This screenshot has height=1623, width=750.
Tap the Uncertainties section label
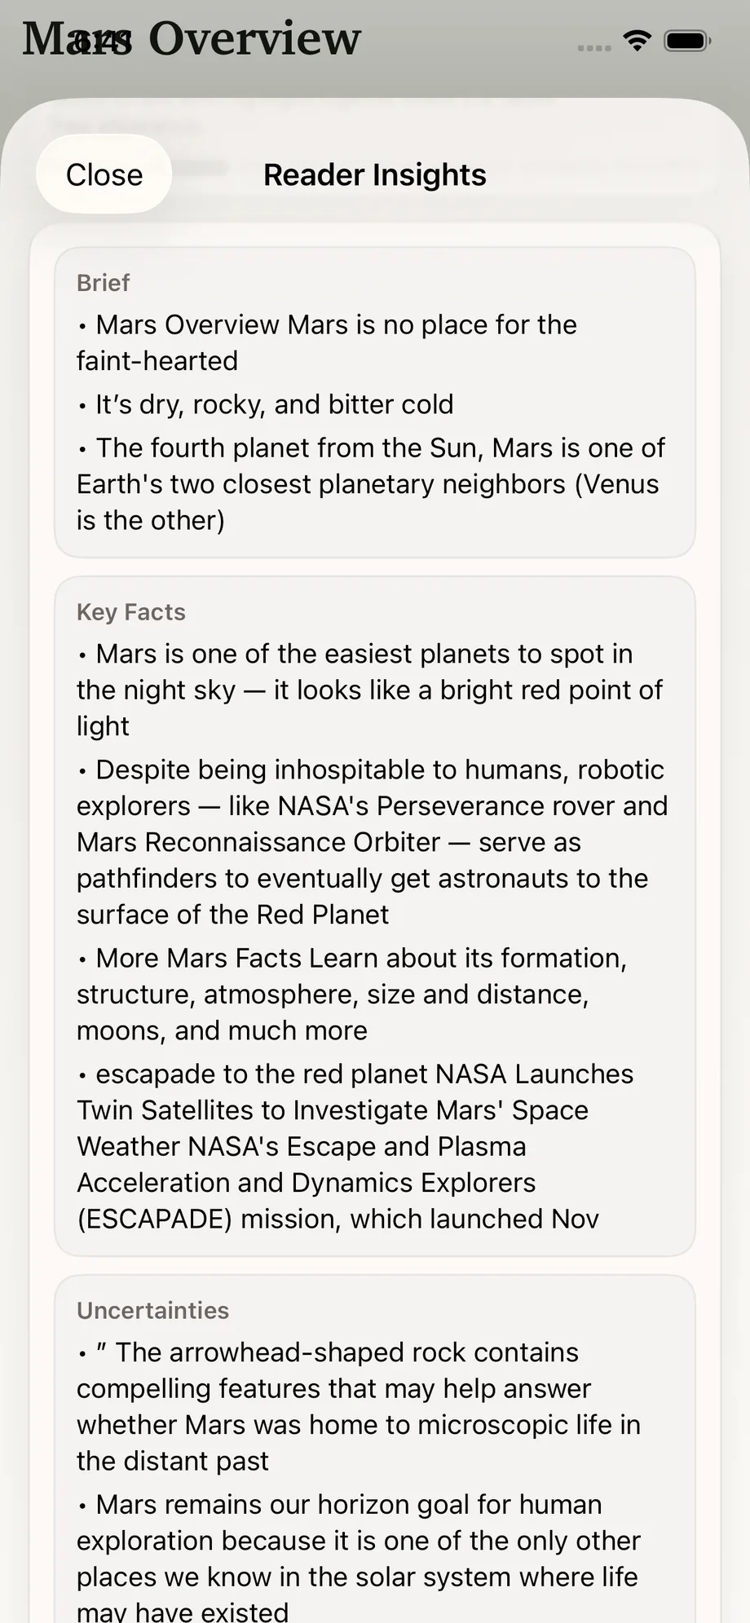click(152, 1310)
